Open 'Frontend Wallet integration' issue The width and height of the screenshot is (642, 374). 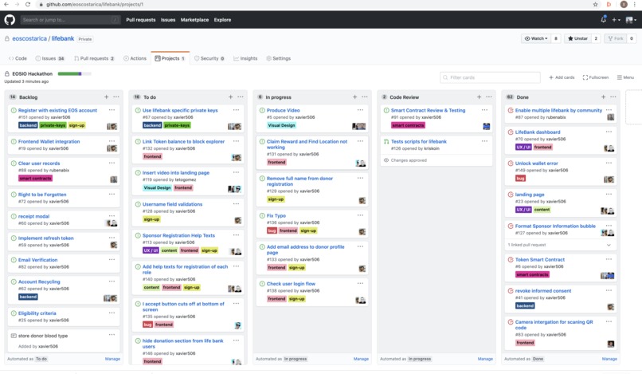(x=49, y=141)
